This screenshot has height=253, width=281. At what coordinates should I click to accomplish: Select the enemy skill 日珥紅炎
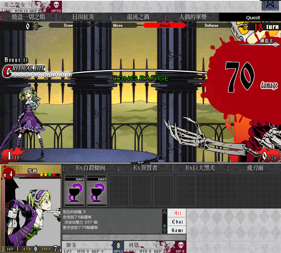click(83, 17)
